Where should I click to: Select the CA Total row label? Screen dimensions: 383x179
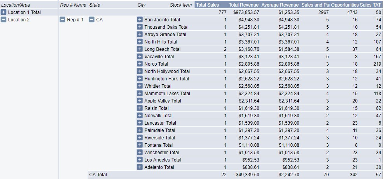point(98,175)
